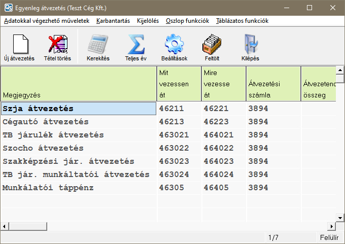Open the Kerekítés calculator tool
This screenshot has width=345, height=244.
[x=98, y=45]
